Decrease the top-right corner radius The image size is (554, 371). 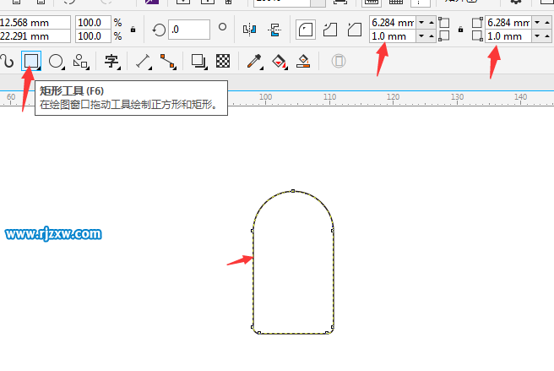click(537, 23)
